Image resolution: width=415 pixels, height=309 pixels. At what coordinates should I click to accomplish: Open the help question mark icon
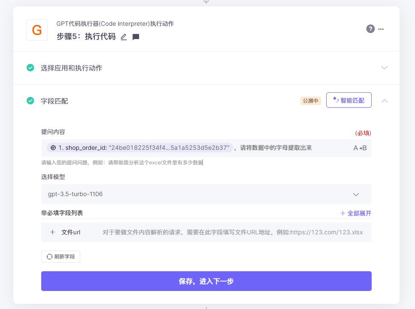[370, 29]
